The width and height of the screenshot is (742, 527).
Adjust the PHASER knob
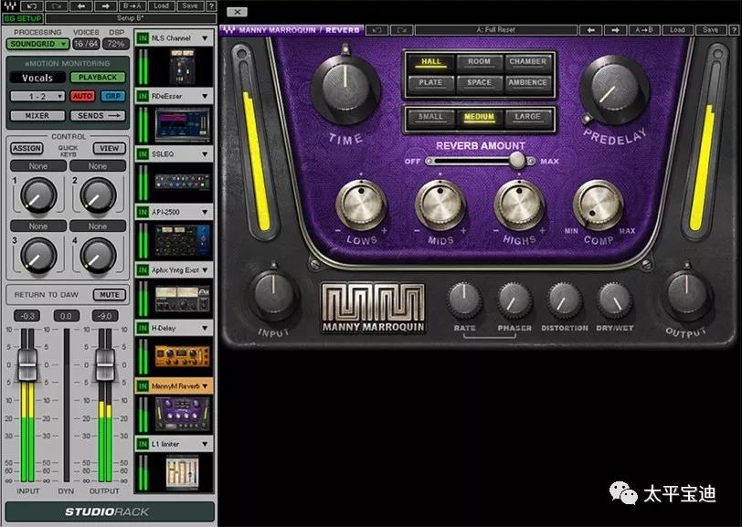click(x=514, y=300)
